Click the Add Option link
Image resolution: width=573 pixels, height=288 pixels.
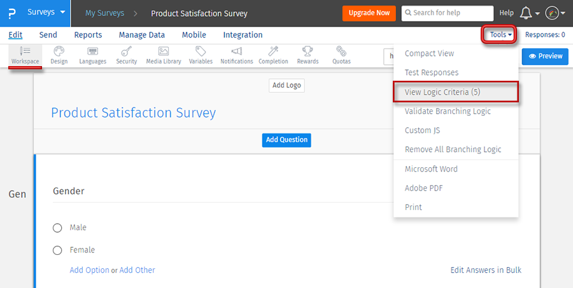pyautogui.click(x=89, y=270)
